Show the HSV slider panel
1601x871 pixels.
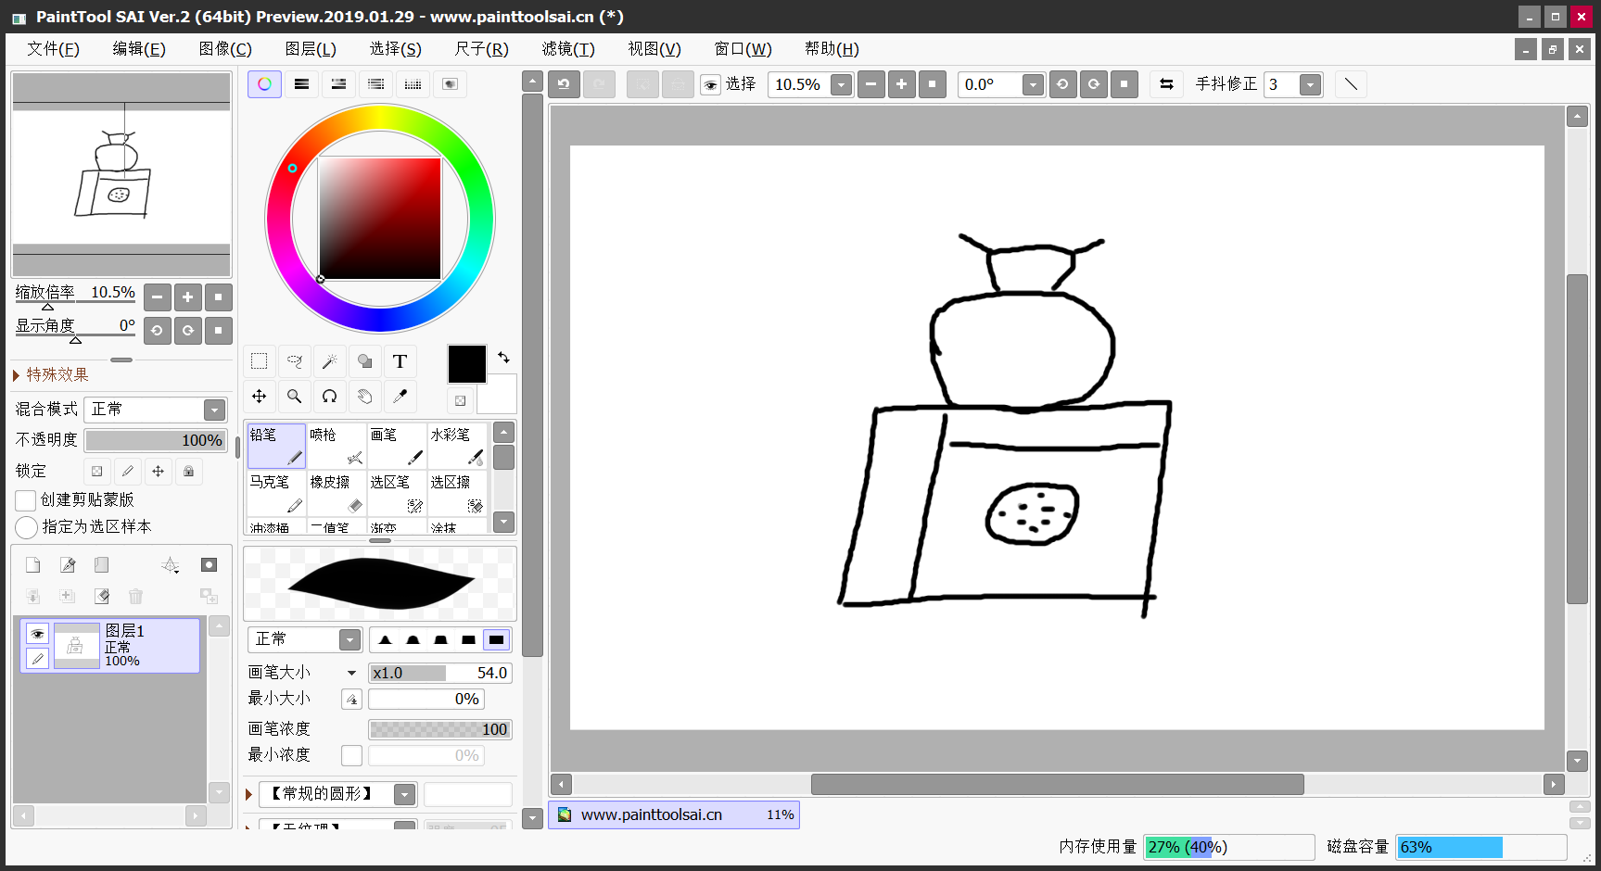click(x=338, y=84)
